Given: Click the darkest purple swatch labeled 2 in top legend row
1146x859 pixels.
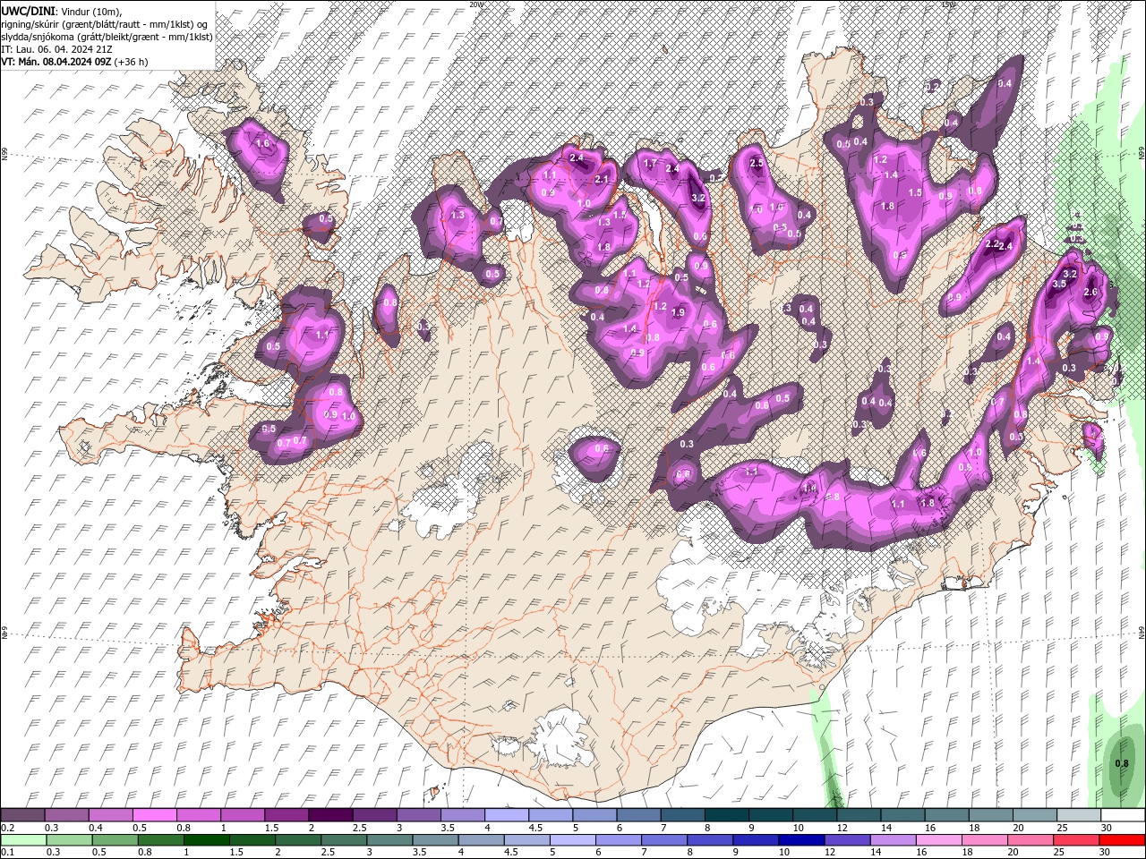Looking at the screenshot, I should pos(329,815).
